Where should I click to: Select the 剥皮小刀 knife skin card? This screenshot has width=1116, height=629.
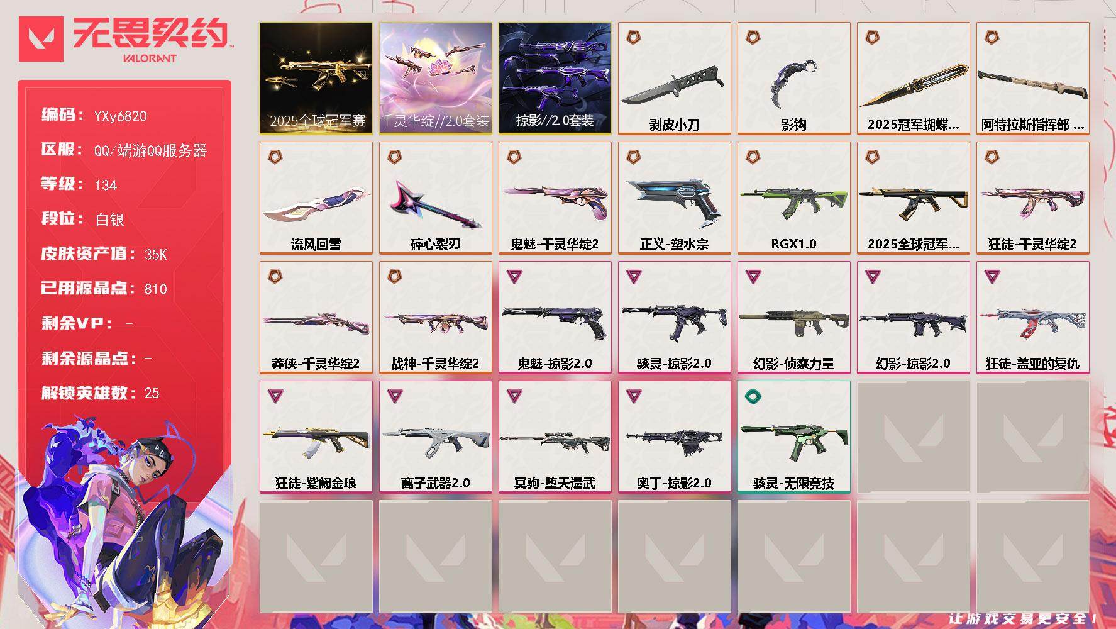click(x=674, y=79)
